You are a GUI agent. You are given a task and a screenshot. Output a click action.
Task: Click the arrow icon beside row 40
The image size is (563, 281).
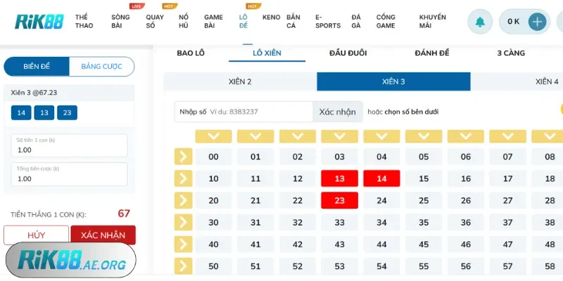182,244
